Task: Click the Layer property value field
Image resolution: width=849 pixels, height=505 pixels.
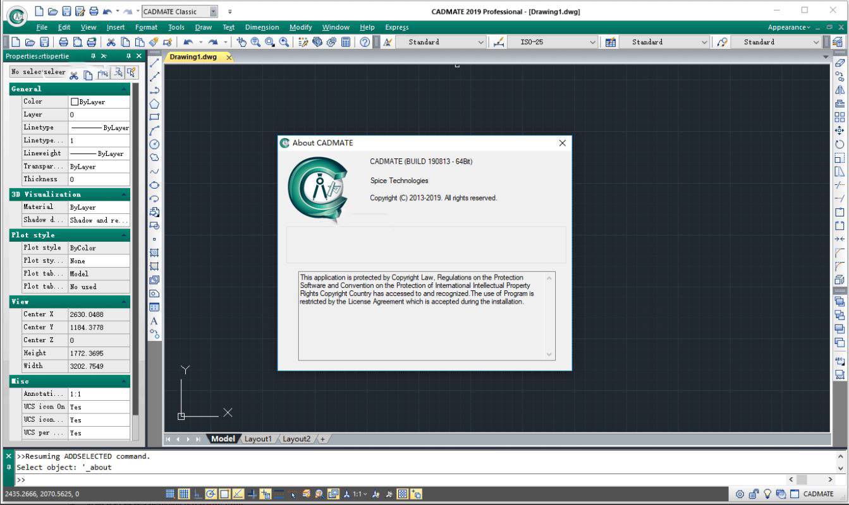Action: pyautogui.click(x=99, y=115)
